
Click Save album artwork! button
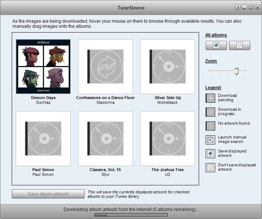click(x=48, y=194)
